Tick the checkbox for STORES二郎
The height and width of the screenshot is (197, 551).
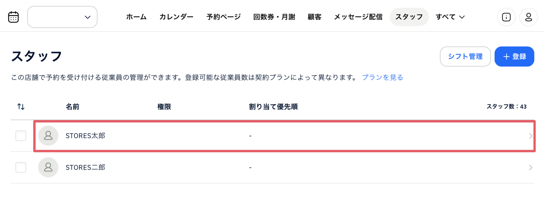pyautogui.click(x=21, y=168)
